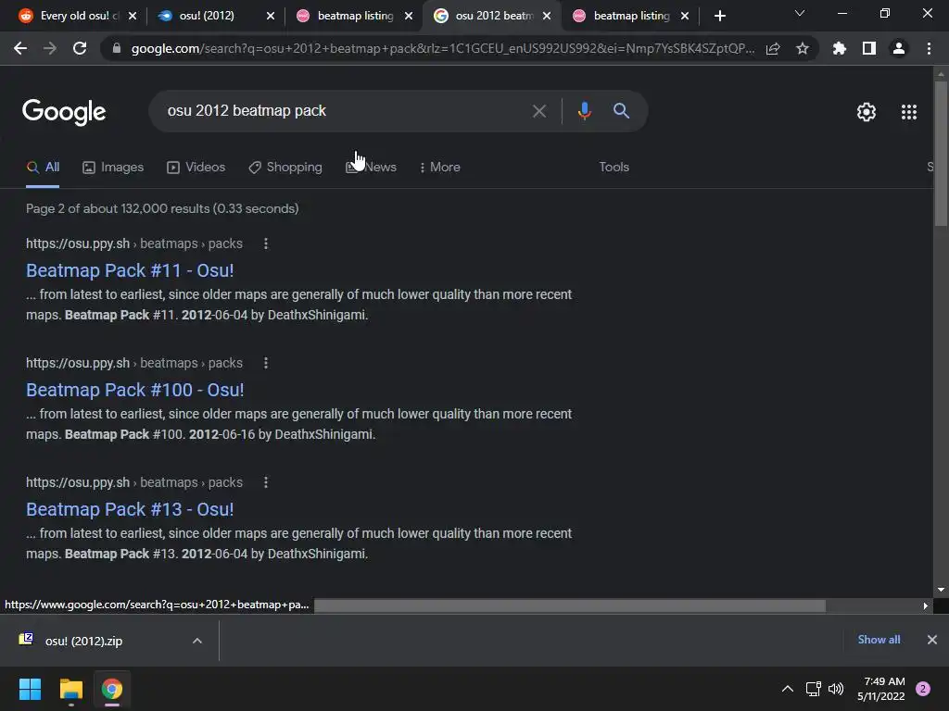Clear the search query with X
This screenshot has width=949, height=711.
[x=538, y=111]
